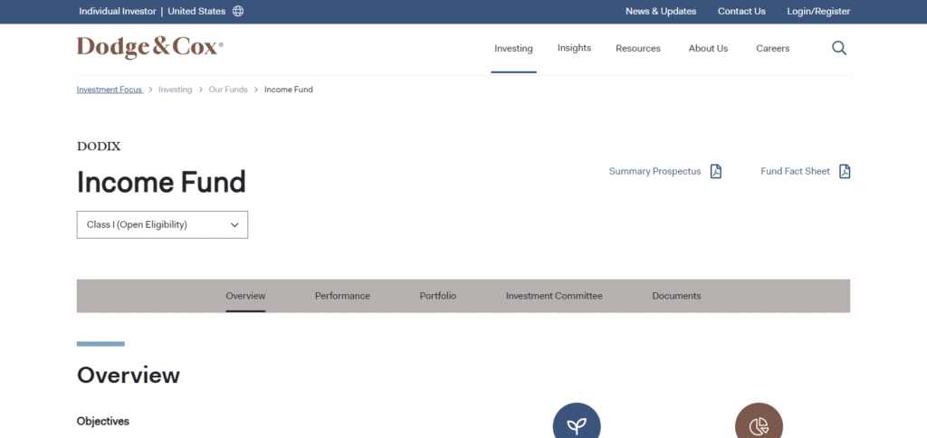
Task: Expand the Class I share class dropdown
Action: (x=162, y=224)
